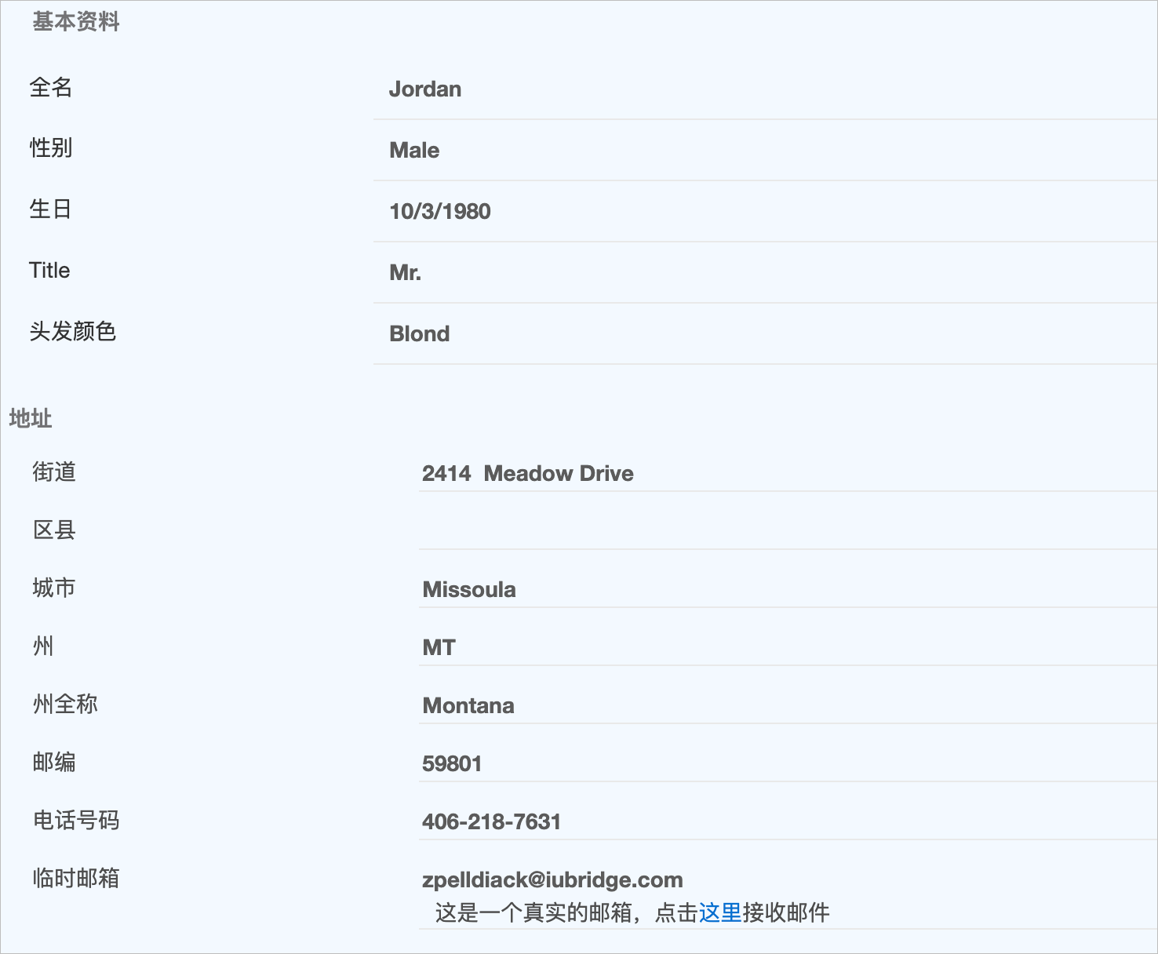Viewport: 1158px width, 954px height.
Task: Click the street value 2414 Meadow Drive
Action: (528, 474)
